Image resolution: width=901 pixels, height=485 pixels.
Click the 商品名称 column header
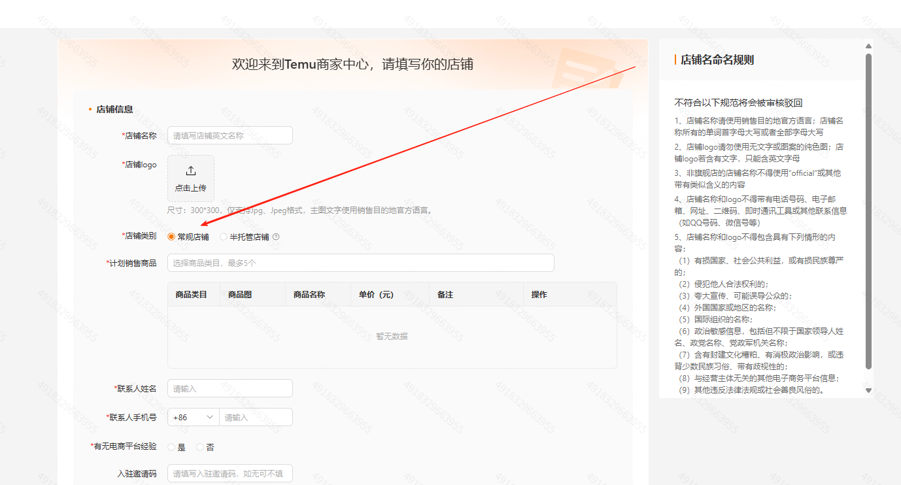tap(309, 295)
